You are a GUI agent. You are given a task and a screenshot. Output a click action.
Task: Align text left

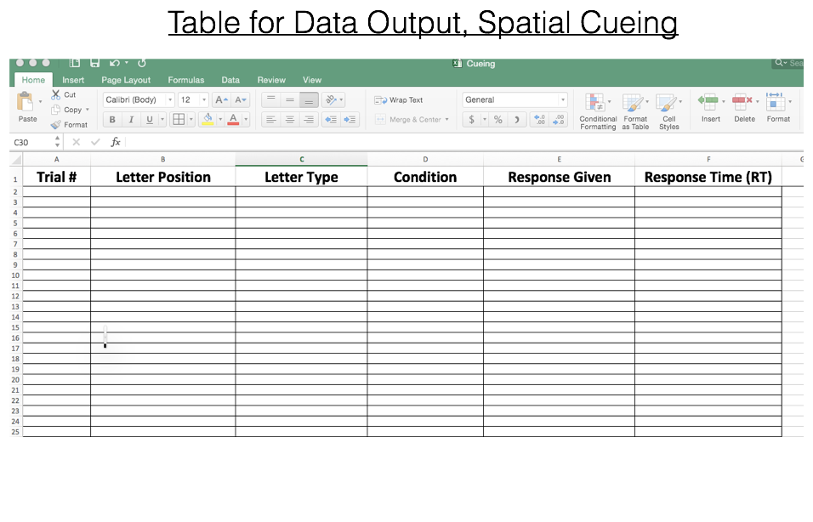(270, 120)
